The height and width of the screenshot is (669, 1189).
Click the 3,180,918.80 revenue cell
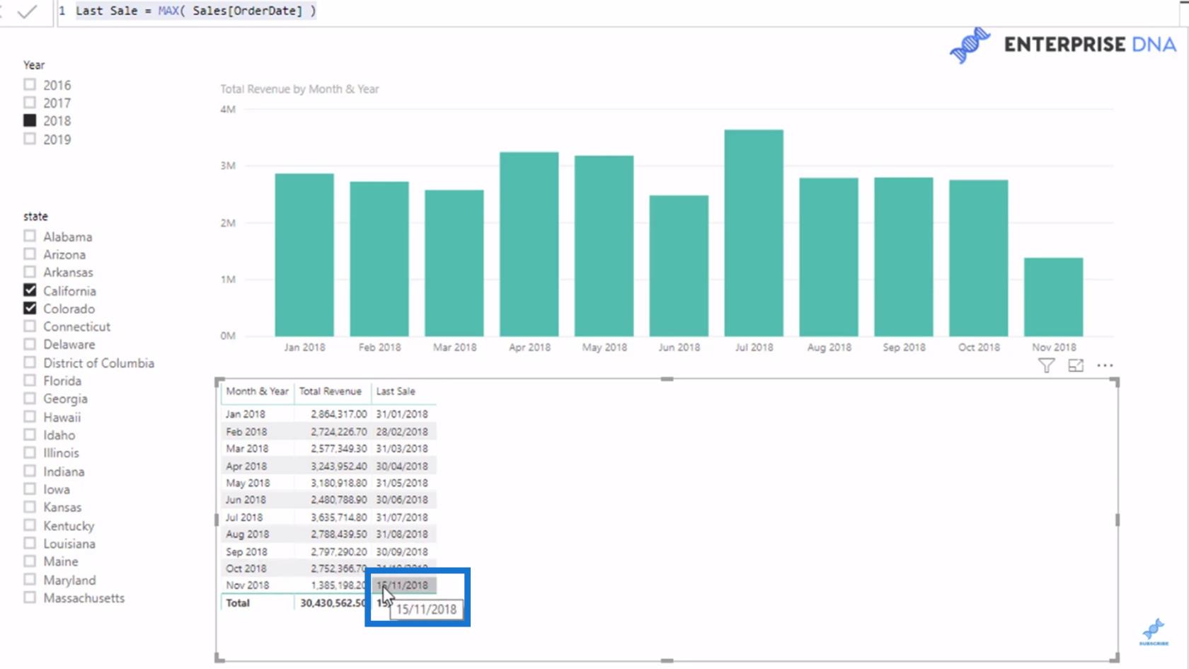coord(339,483)
